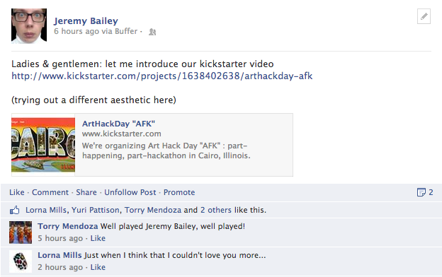Open the Cairo postcard link thumbnail
The height and width of the screenshot is (277, 442).
[43, 145]
